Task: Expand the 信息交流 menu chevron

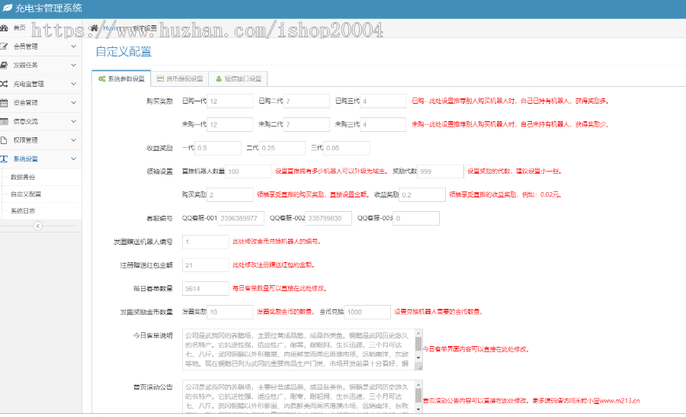Action: 73,121
